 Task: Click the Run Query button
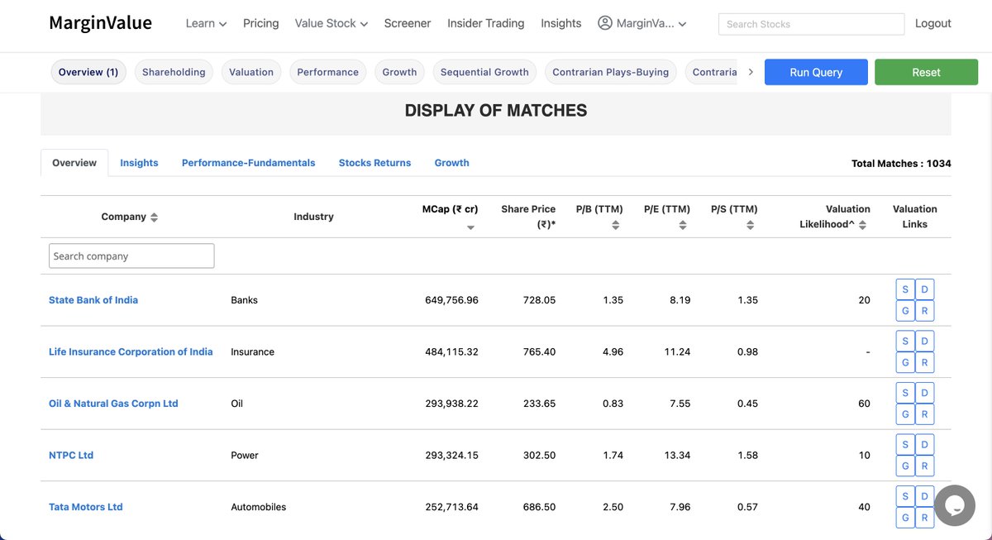[x=816, y=72]
